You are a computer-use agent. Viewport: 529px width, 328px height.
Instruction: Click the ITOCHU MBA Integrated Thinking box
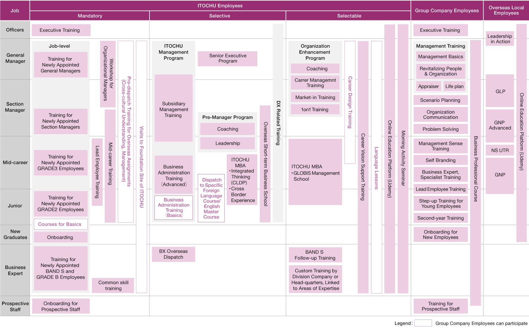click(242, 180)
